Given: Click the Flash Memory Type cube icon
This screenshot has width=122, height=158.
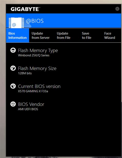Looking at the screenshot, I should tap(13, 50).
